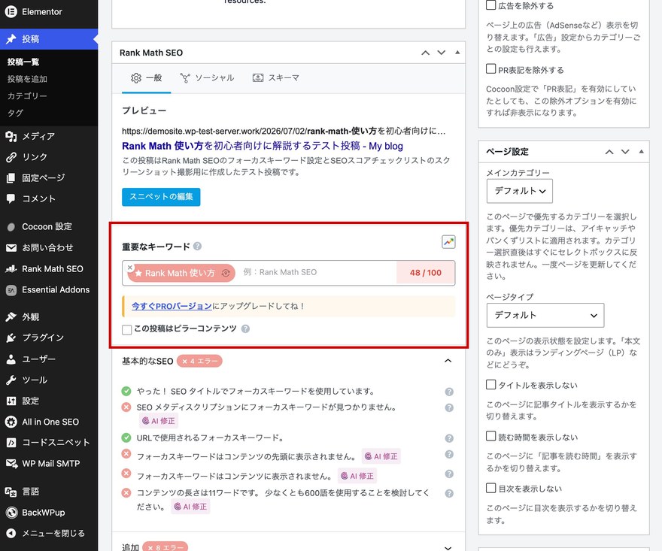Image resolution: width=662 pixels, height=551 pixels.
Task: Click スニペットの編集 button
Action: click(161, 197)
